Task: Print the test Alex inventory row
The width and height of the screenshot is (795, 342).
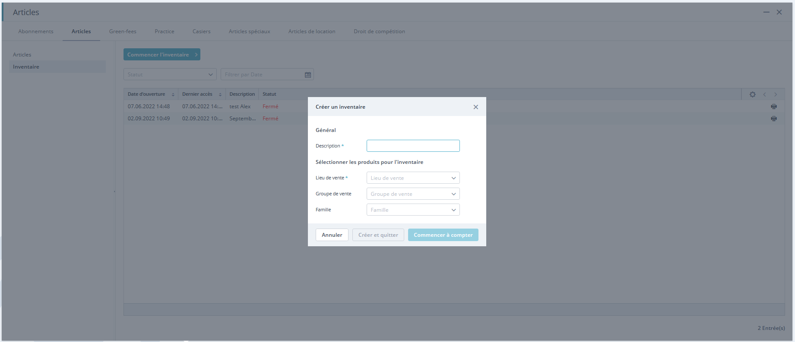Action: (774, 107)
